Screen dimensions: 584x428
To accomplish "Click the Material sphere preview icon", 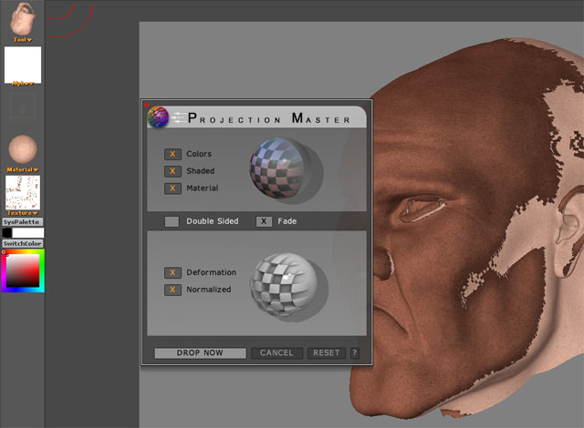I will pos(23,149).
